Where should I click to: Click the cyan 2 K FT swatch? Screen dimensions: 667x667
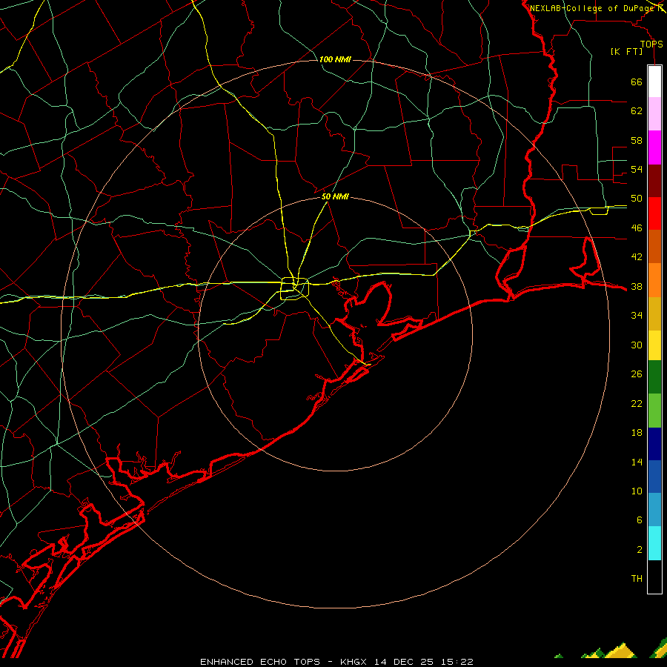(654, 543)
